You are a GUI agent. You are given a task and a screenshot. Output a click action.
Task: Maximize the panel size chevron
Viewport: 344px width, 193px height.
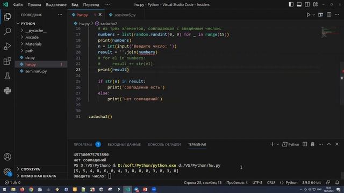(x=329, y=144)
